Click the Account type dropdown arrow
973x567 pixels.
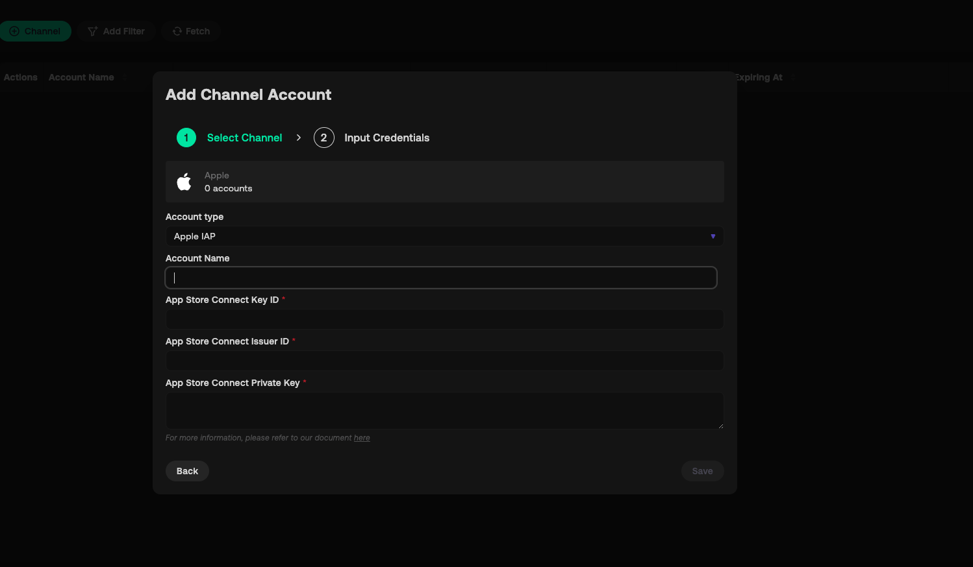713,236
